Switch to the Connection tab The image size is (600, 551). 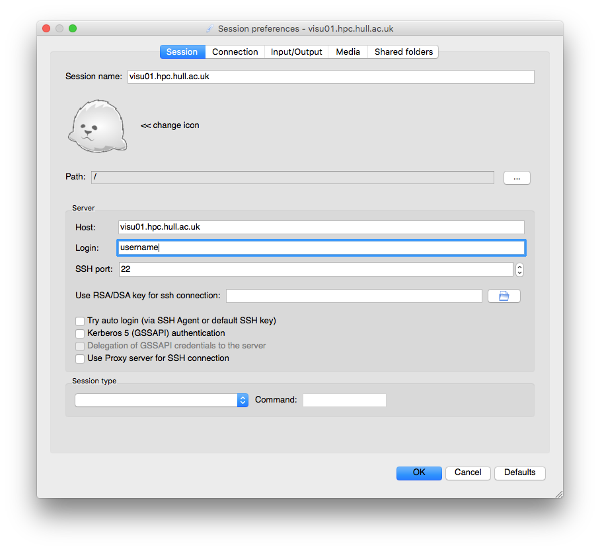click(x=235, y=52)
